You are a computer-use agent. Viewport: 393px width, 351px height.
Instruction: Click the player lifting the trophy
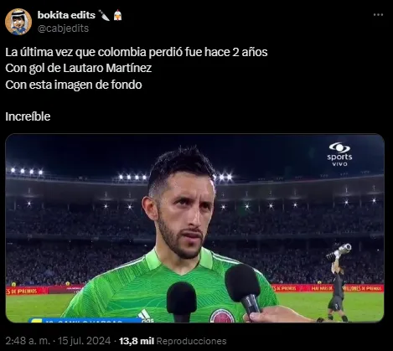(338, 282)
